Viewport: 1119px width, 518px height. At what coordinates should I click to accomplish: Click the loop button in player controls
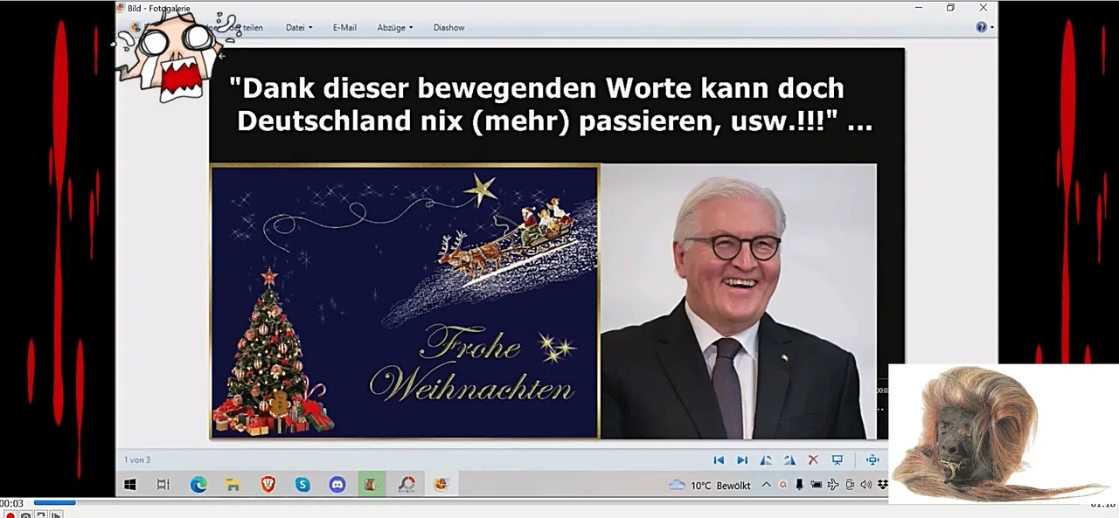(40, 515)
